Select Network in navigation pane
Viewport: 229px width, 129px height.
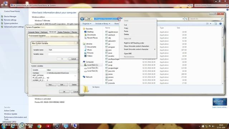(89, 77)
